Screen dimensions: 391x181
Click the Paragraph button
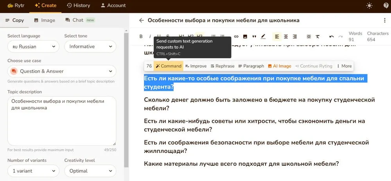[251, 66]
